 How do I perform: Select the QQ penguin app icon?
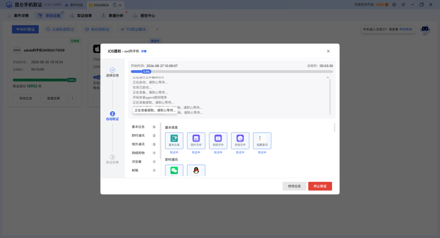click(196, 170)
